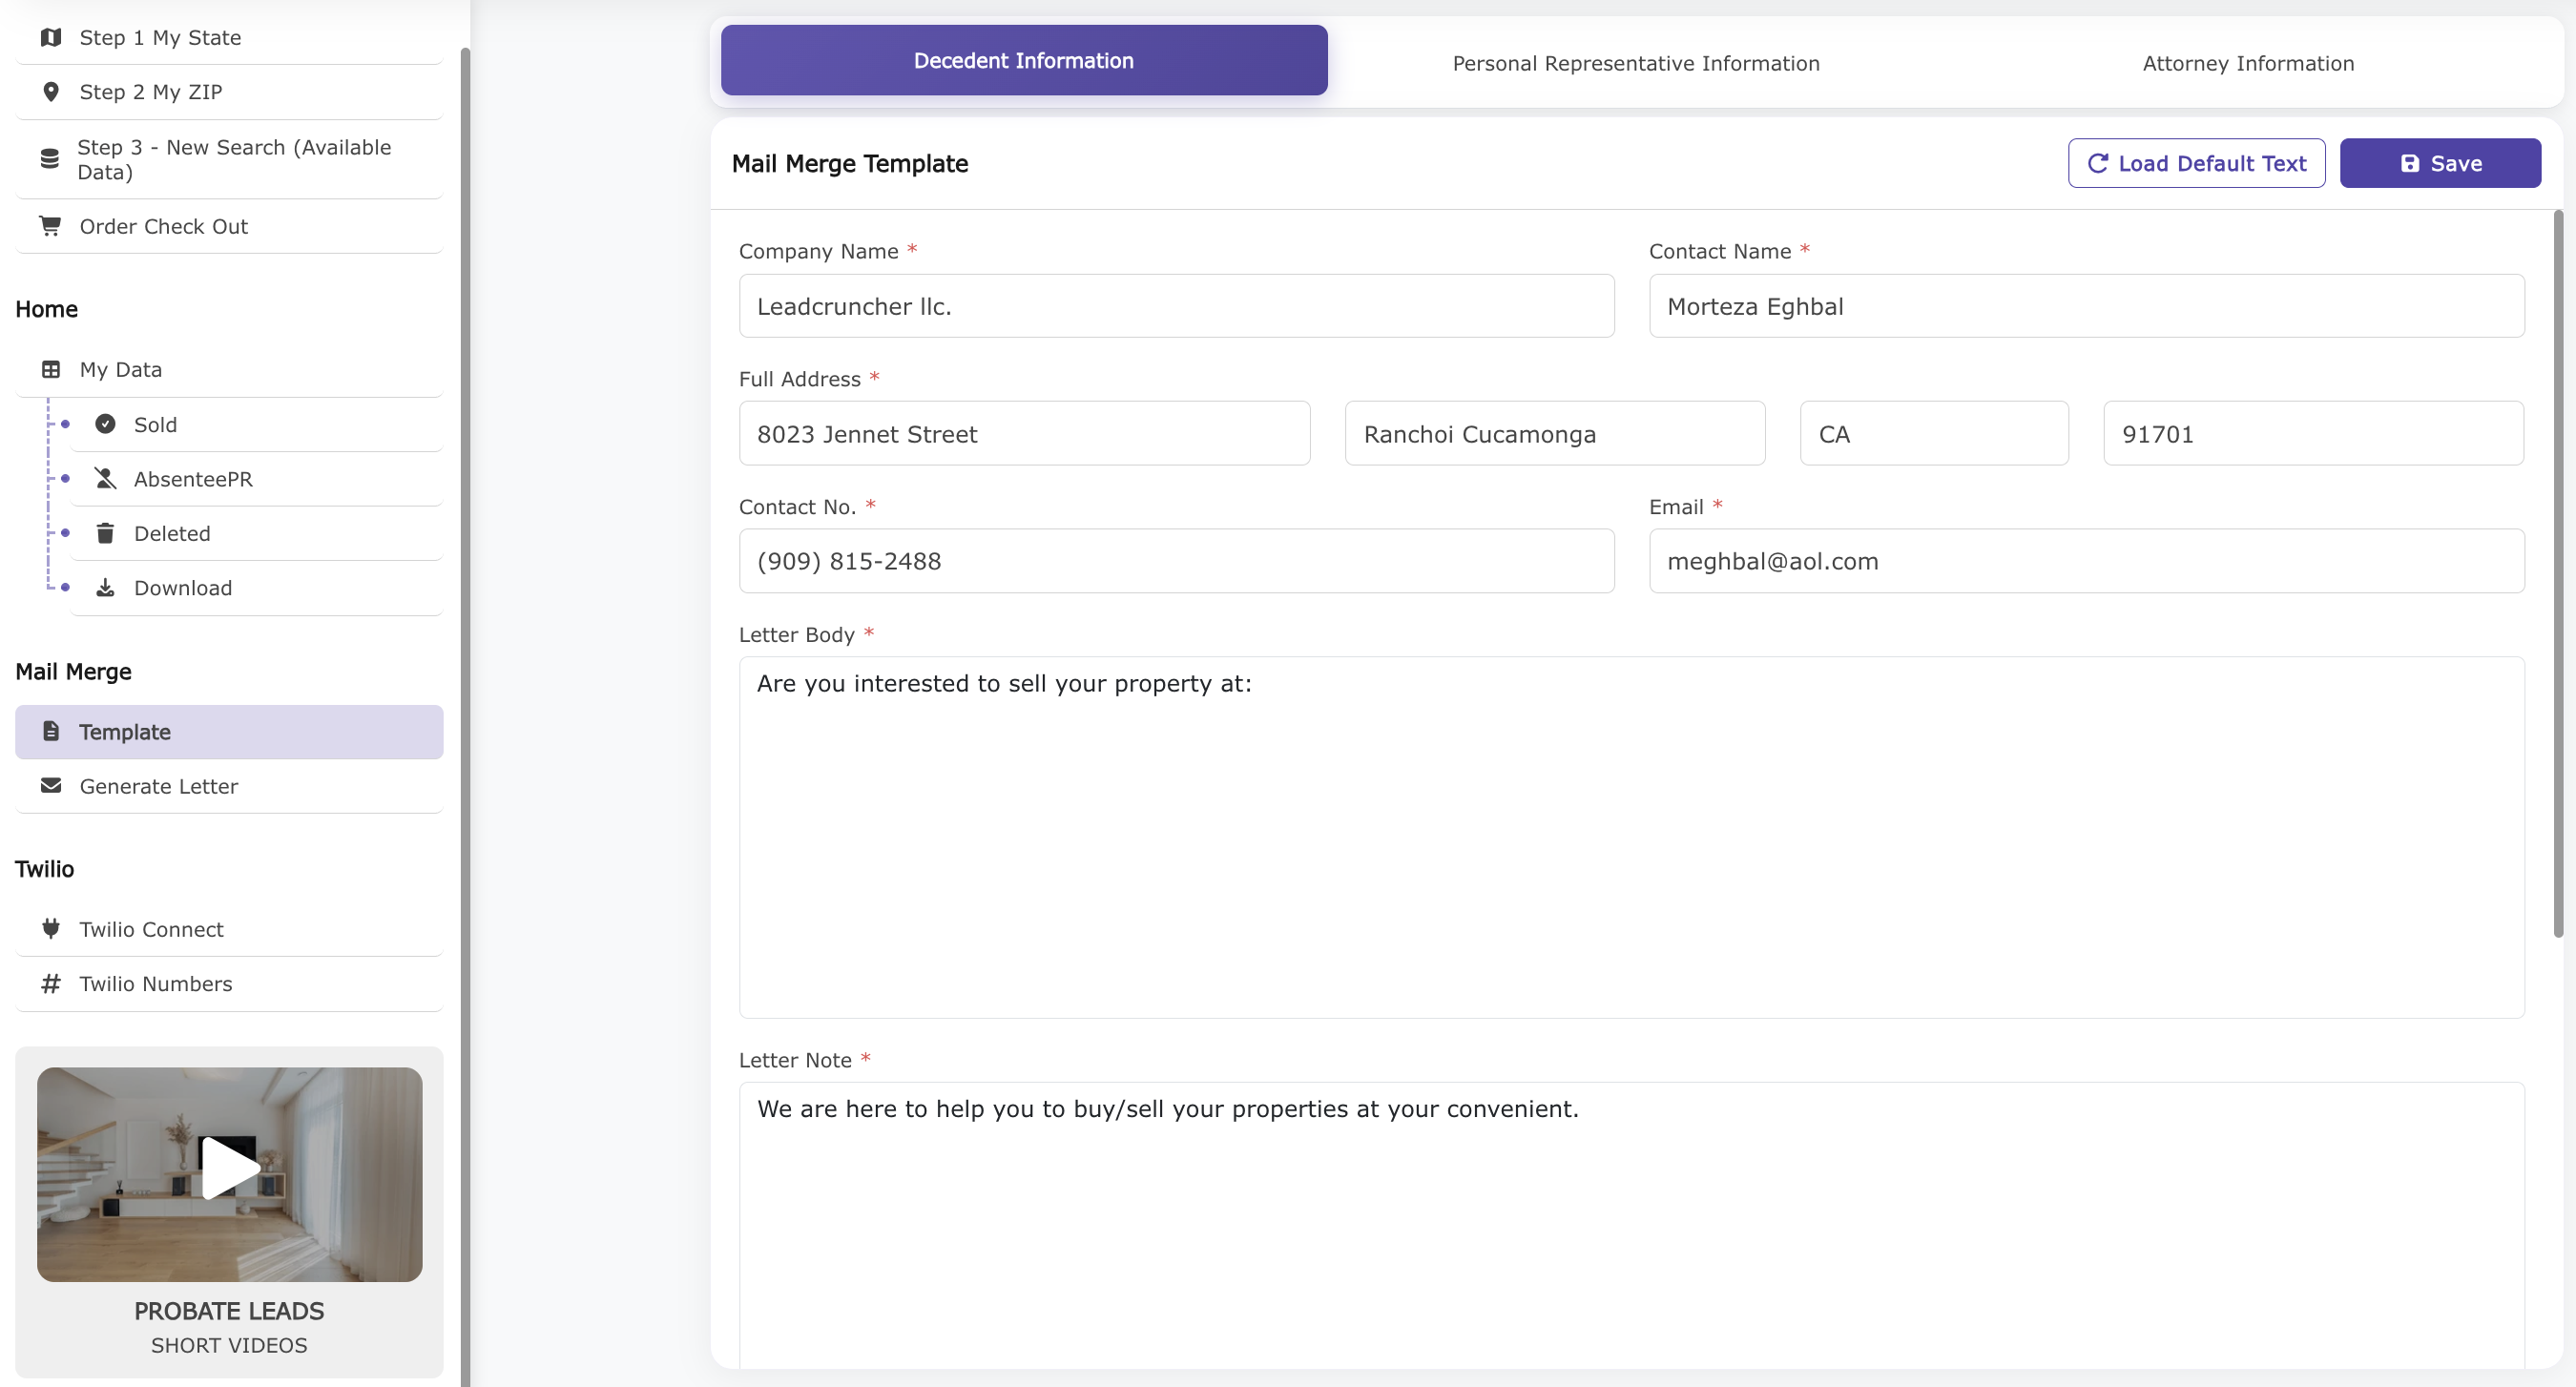Click the shopping cart icon for Order Check Out
This screenshot has height=1387, width=2576.
[50, 226]
